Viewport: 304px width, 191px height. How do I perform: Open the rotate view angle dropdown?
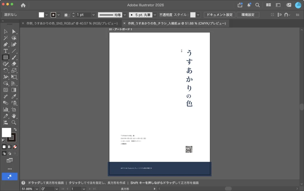click(x=57, y=189)
